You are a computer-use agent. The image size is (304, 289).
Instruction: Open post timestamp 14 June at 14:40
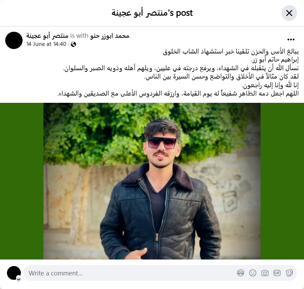tap(46, 44)
